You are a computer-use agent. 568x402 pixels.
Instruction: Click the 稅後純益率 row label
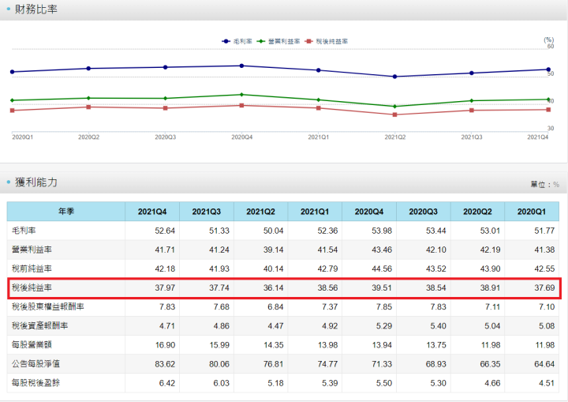(x=32, y=287)
